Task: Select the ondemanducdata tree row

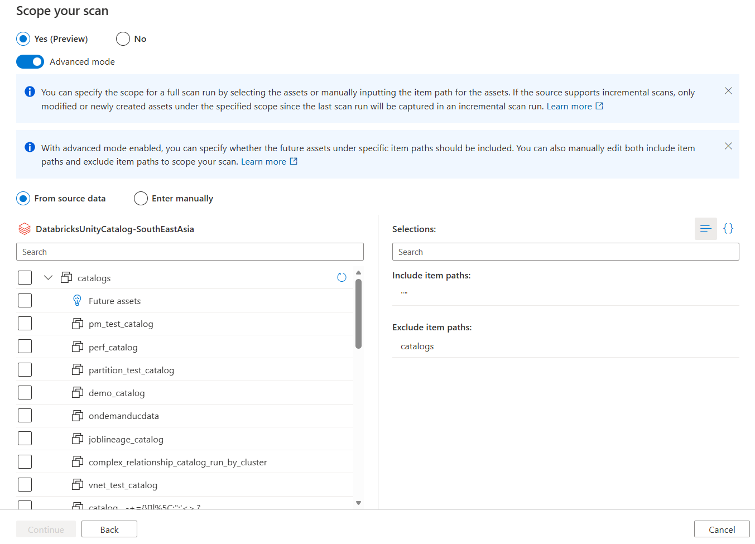Action: pos(185,416)
